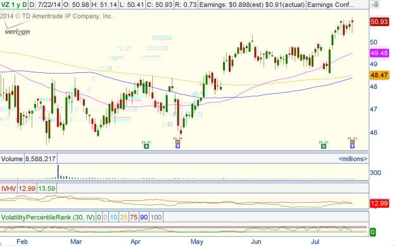Click the <millions> volume scale label
The image size is (396, 246).
coord(353,159)
